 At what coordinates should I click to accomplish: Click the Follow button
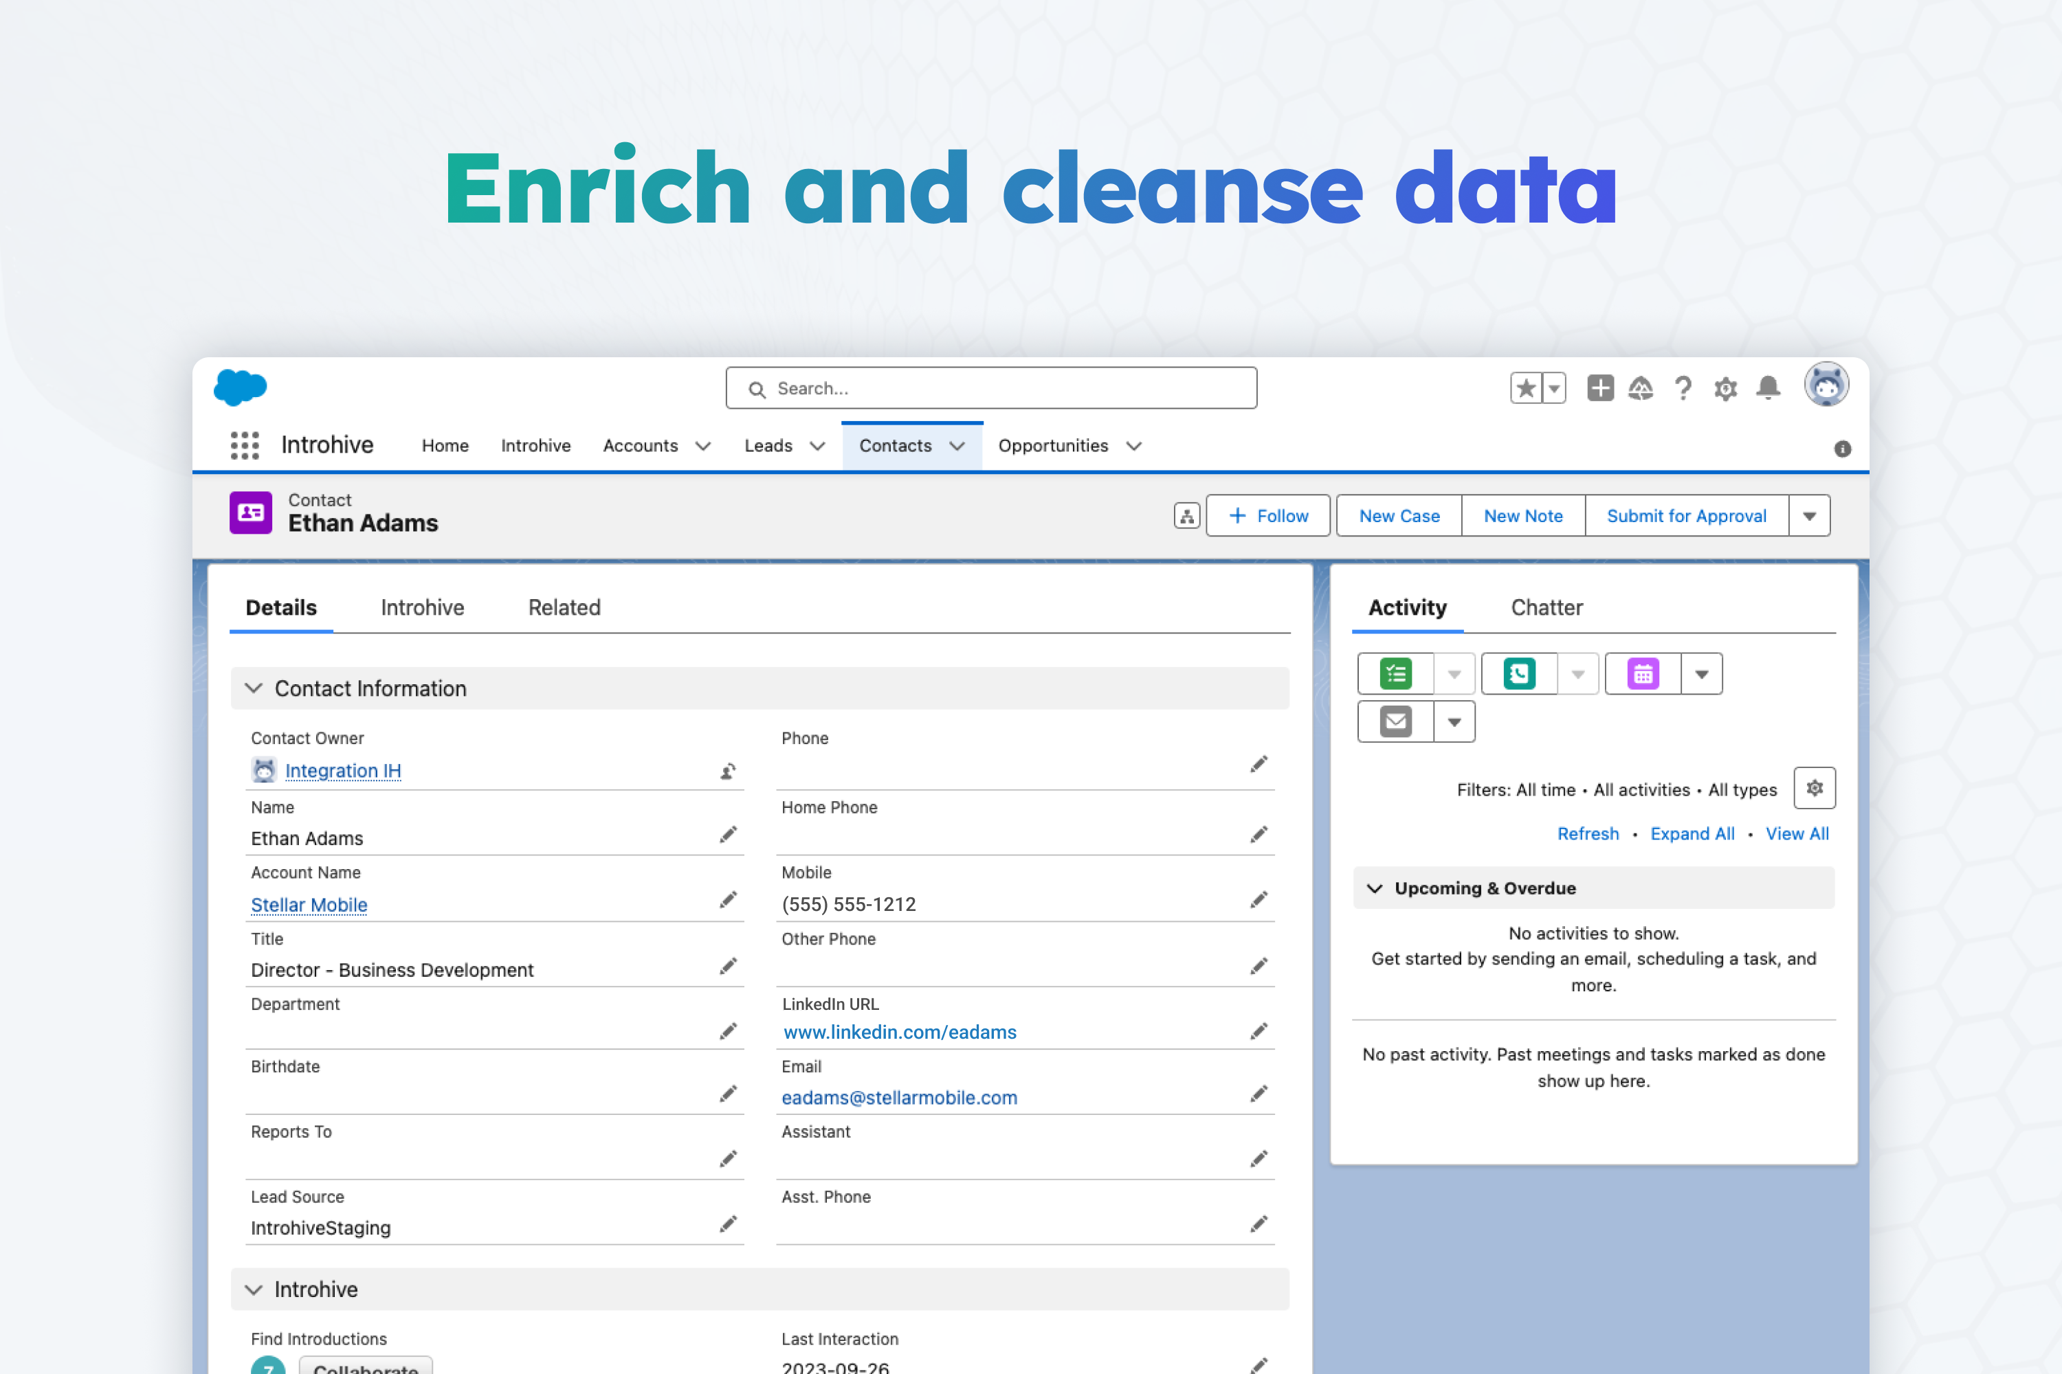pyautogui.click(x=1267, y=516)
